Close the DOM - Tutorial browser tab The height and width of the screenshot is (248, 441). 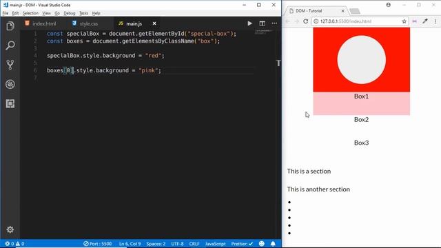click(343, 11)
